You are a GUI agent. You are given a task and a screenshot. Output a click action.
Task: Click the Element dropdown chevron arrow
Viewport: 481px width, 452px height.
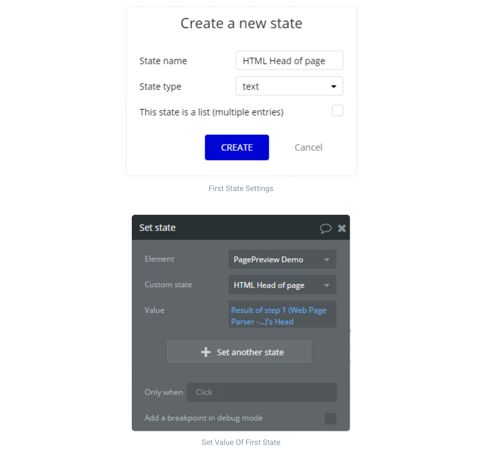click(x=327, y=260)
